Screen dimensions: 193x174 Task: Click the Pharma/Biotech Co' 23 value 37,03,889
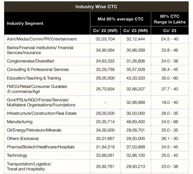[135, 147]
